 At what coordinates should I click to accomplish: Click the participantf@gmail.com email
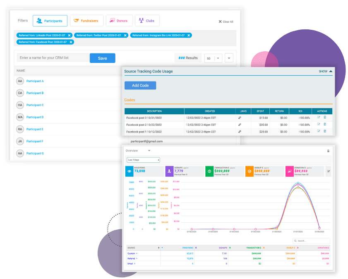[146, 141]
